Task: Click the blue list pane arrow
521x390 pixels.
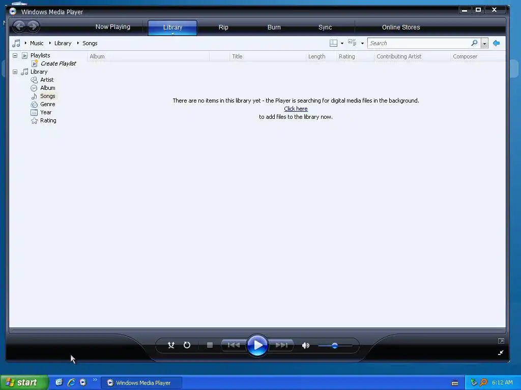Action: (x=497, y=43)
